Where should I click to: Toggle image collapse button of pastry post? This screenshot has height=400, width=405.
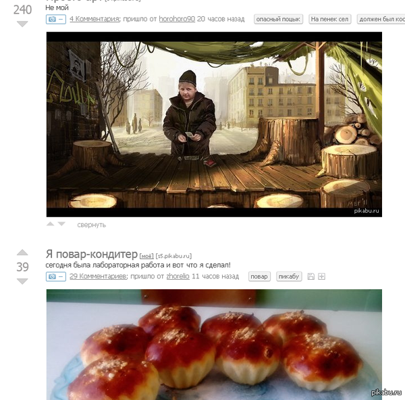point(56,276)
